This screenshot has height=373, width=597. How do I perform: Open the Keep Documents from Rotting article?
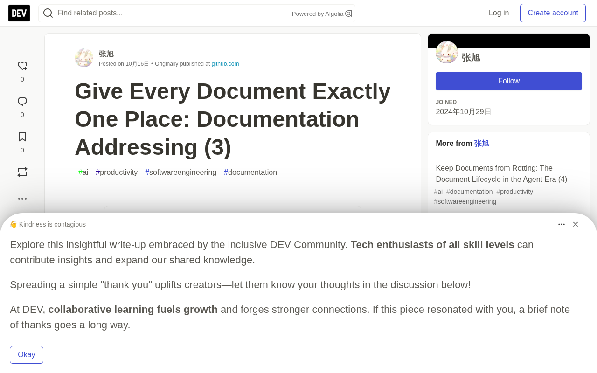pos(501,173)
